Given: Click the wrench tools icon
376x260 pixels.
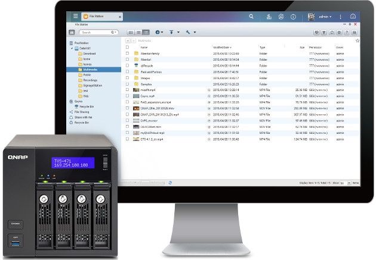Looking at the screenshot, I should pos(188,32).
